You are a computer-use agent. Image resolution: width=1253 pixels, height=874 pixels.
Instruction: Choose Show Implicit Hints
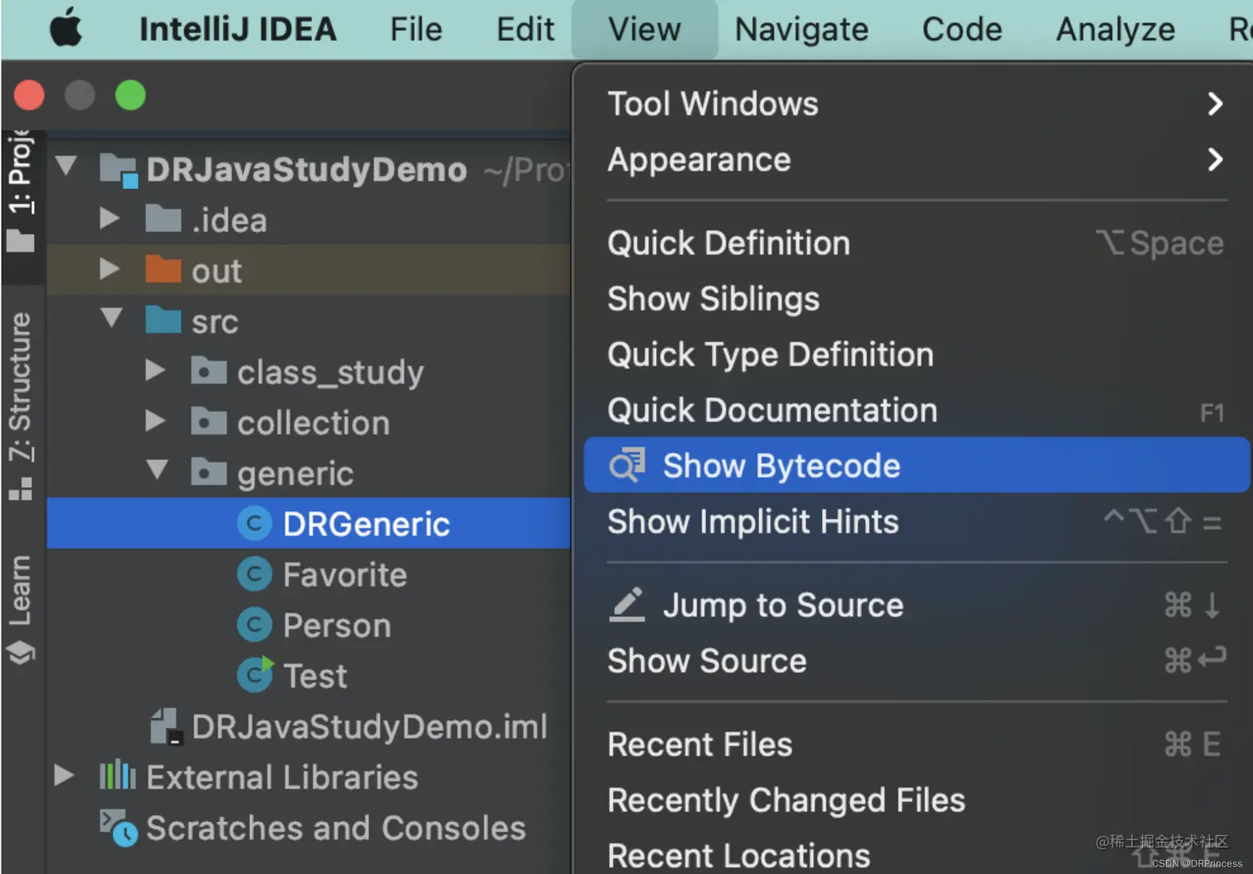pos(917,522)
